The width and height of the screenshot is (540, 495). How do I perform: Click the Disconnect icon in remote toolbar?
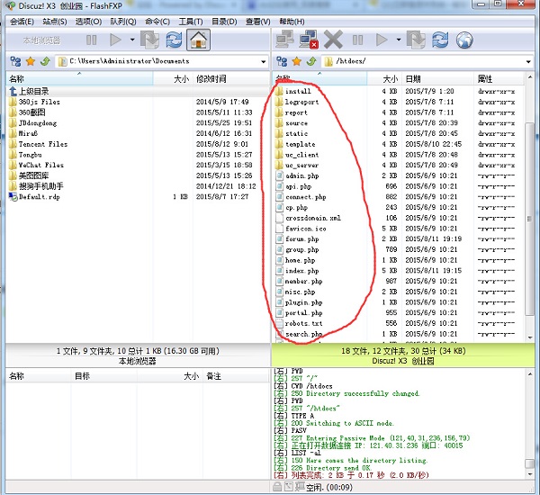(309, 40)
